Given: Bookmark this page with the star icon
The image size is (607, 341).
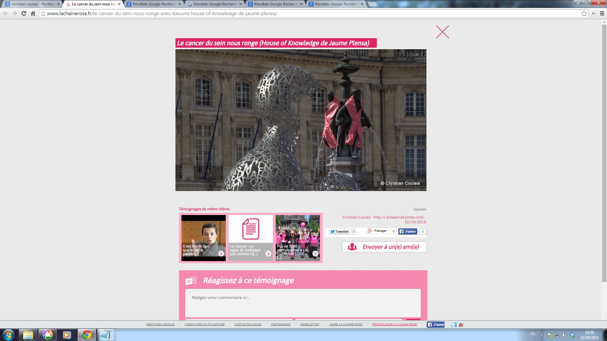Looking at the screenshot, I should tap(584, 13).
